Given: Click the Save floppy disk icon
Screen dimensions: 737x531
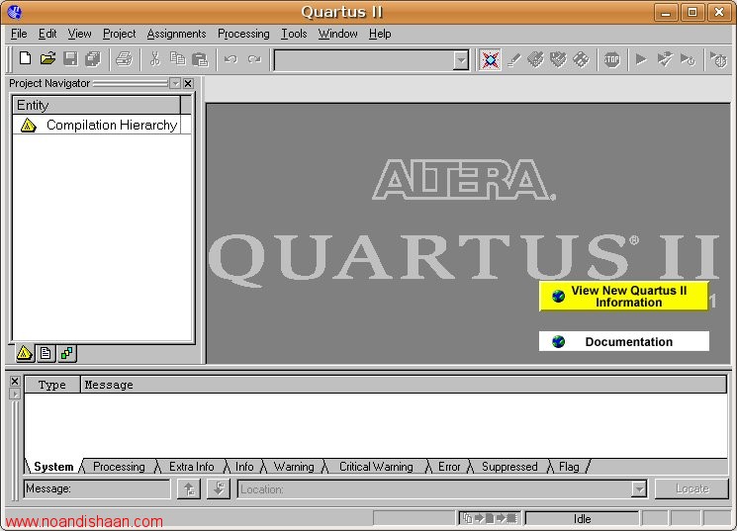Looking at the screenshot, I should point(70,59).
